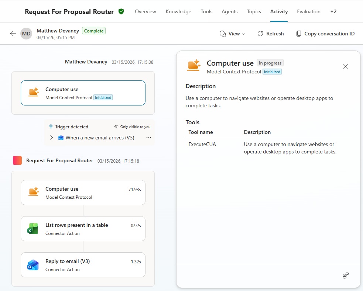Expand the new email arrives trigger
The height and width of the screenshot is (291, 363).
pyautogui.click(x=52, y=138)
